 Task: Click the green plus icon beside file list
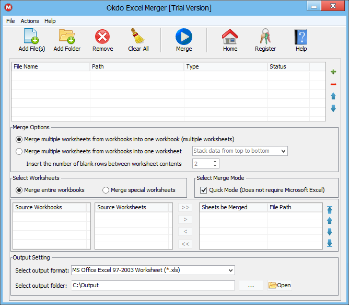[333, 72]
